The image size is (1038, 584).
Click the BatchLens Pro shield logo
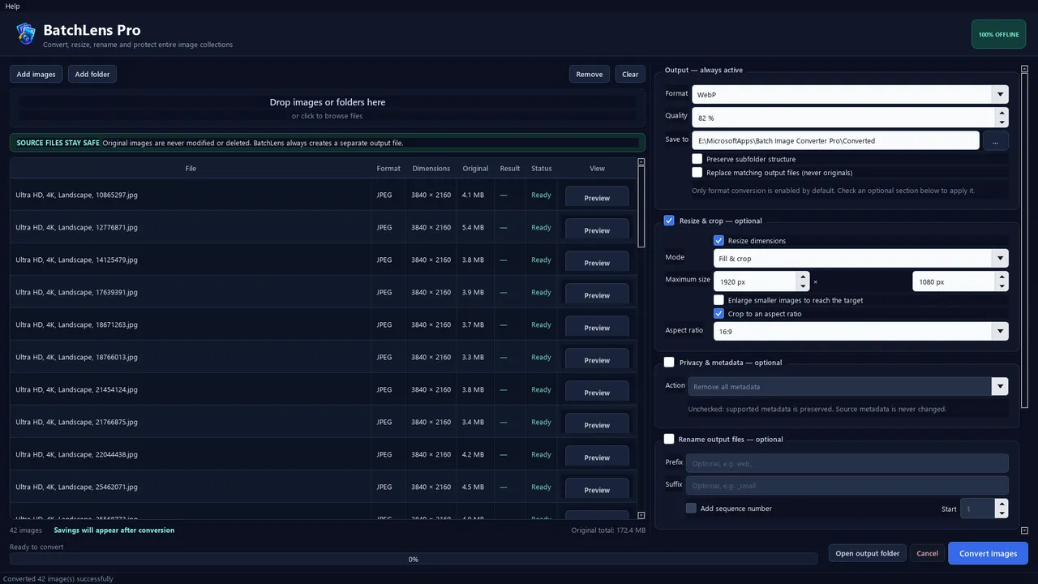pyautogui.click(x=26, y=33)
